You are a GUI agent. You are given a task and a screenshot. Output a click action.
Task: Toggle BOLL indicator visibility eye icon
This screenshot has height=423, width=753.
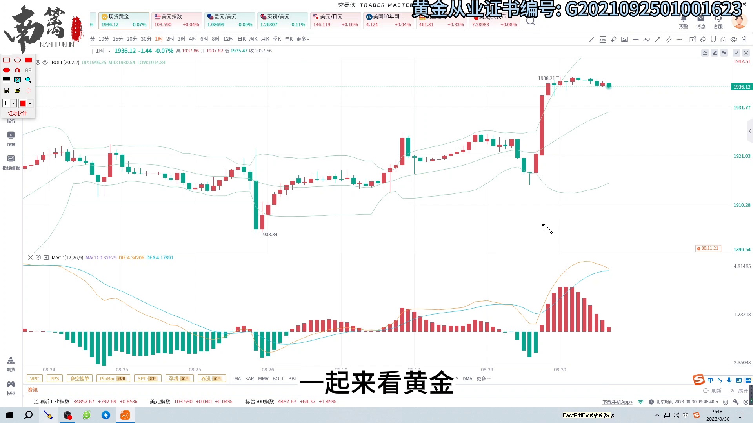coord(45,63)
